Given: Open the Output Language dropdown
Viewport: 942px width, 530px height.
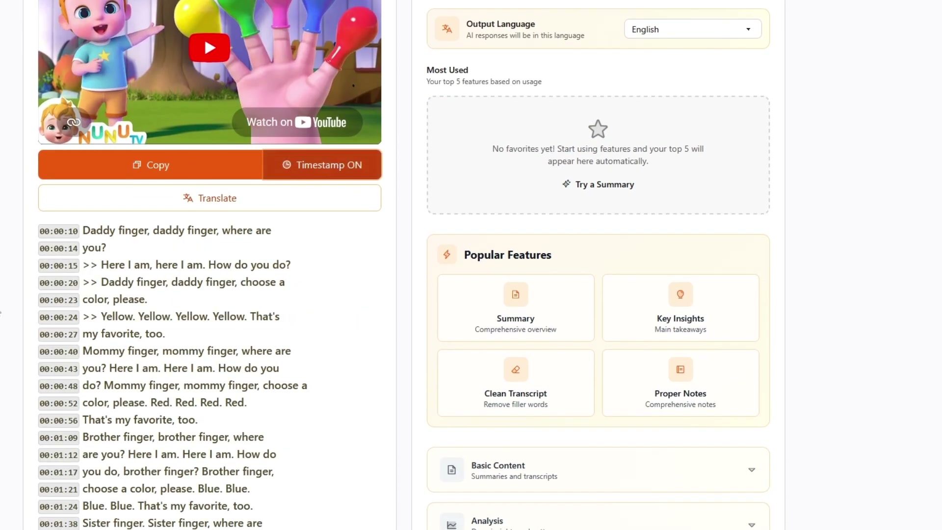Looking at the screenshot, I should (x=693, y=29).
